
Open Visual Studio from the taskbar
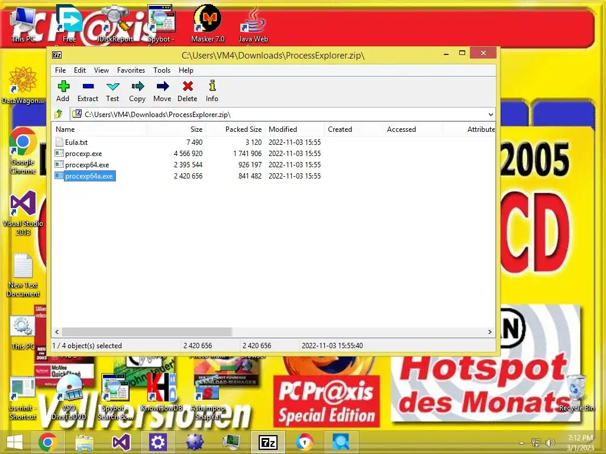[x=121, y=442]
